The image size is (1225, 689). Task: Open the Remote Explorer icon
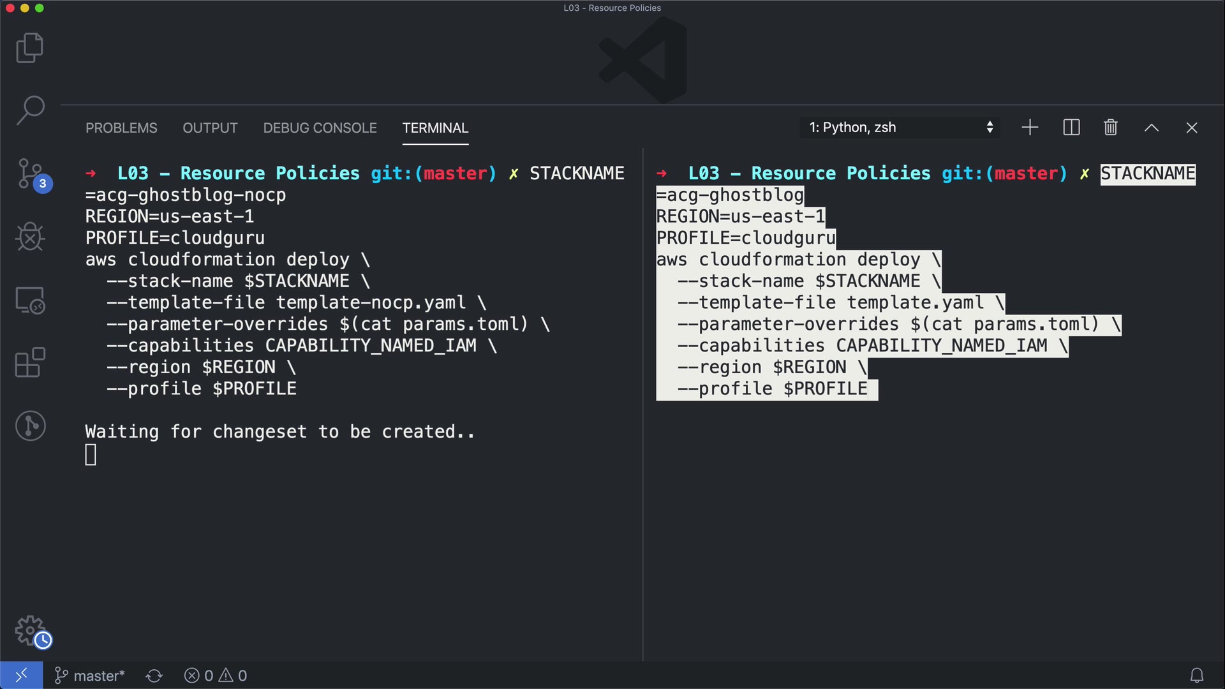(x=29, y=300)
